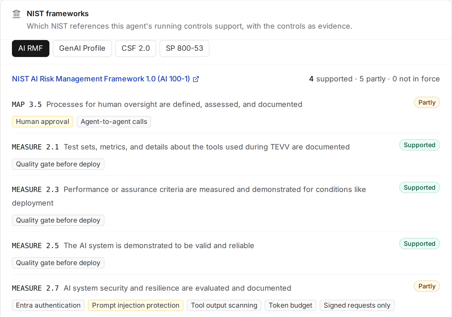Click the Partly badge on MEASURE 2.7

tap(427, 286)
